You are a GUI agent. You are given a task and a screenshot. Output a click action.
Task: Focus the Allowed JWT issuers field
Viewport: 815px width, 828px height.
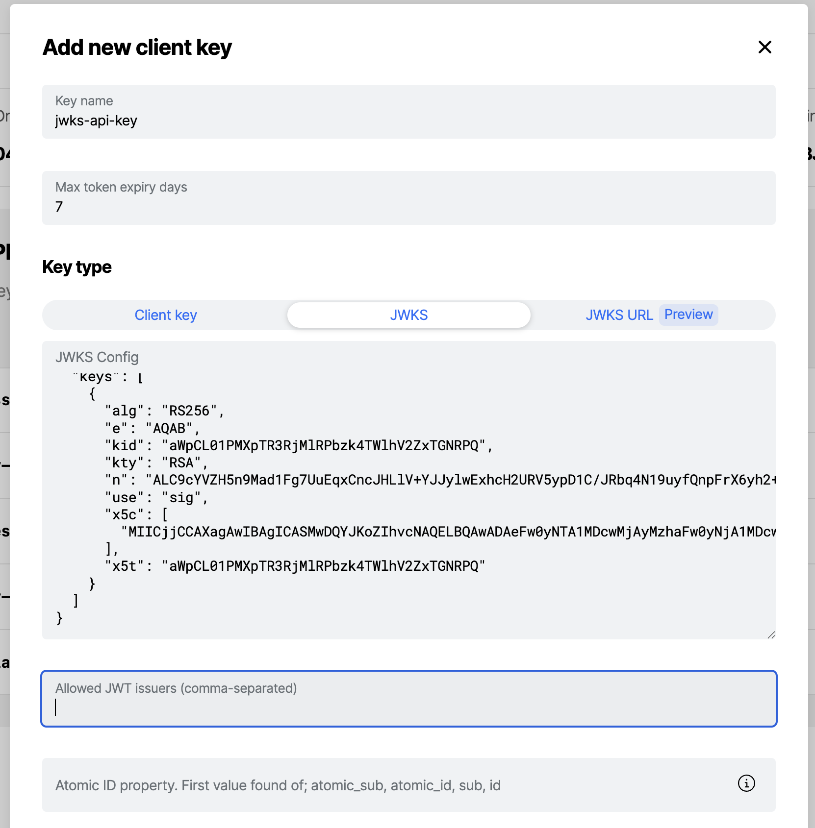click(x=408, y=699)
